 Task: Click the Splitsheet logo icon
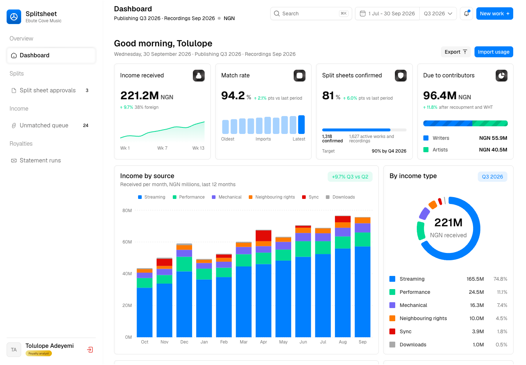coord(14,17)
